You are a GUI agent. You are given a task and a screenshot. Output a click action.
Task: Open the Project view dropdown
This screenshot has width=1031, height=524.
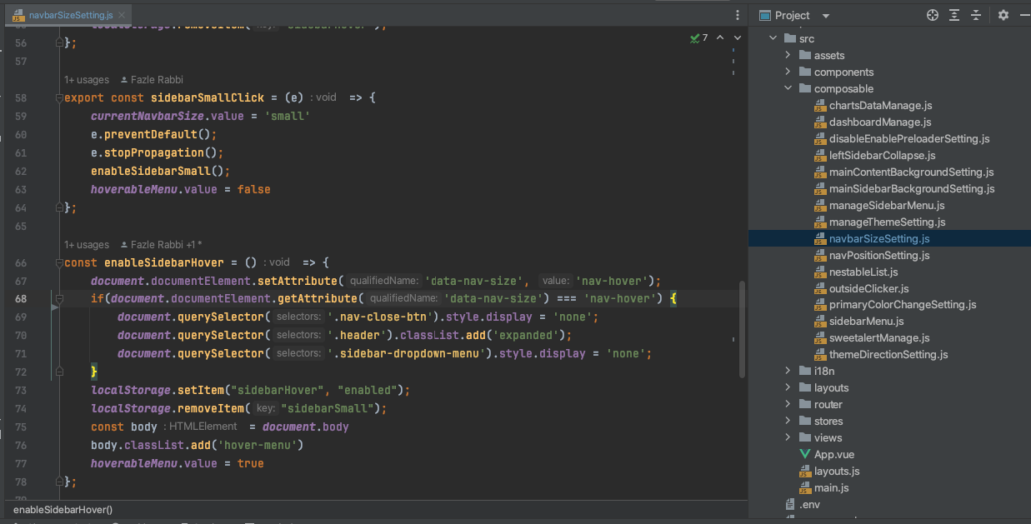point(825,16)
